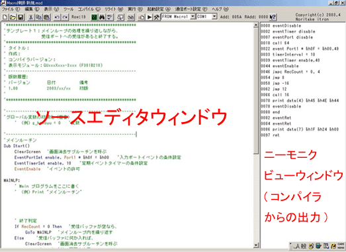
Task: Click mnemonic line '0007 eventPort disable'
Action: 287,37
